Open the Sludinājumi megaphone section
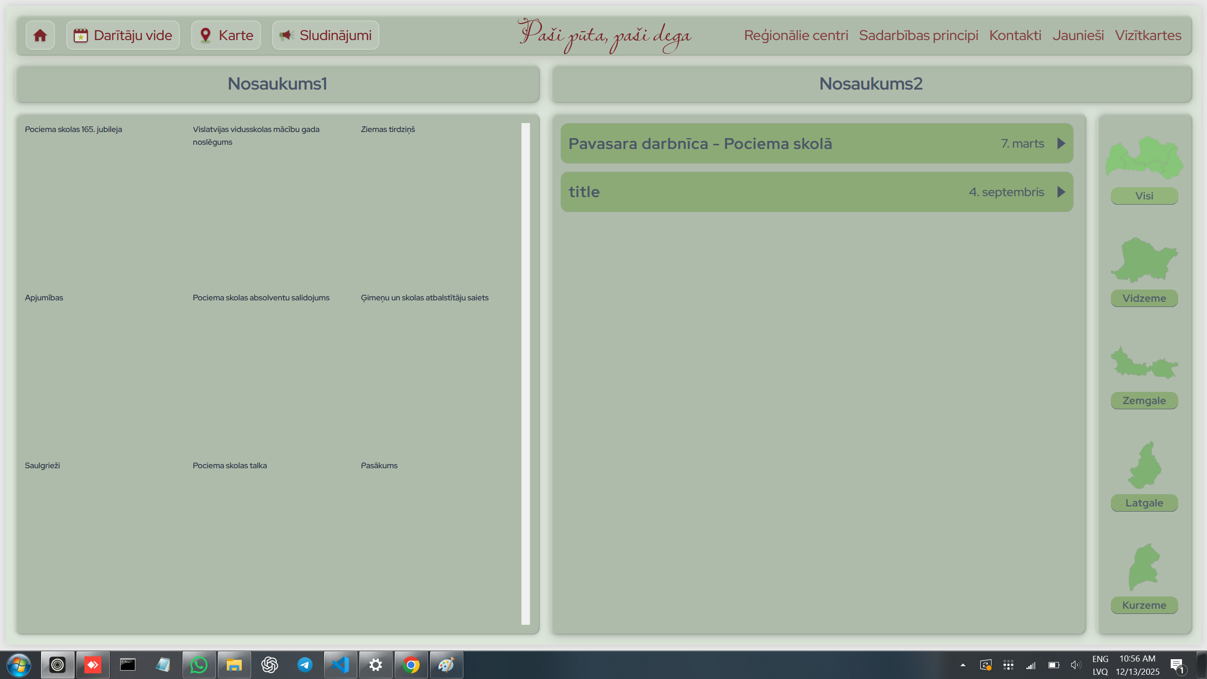This screenshot has height=679, width=1207. click(x=325, y=35)
